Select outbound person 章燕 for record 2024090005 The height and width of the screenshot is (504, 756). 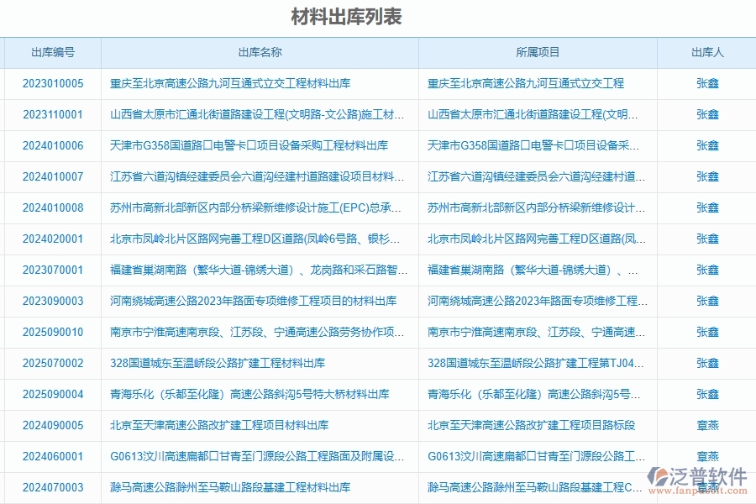tap(706, 425)
